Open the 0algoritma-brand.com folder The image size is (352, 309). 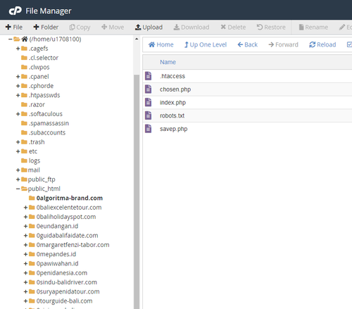[x=70, y=198]
